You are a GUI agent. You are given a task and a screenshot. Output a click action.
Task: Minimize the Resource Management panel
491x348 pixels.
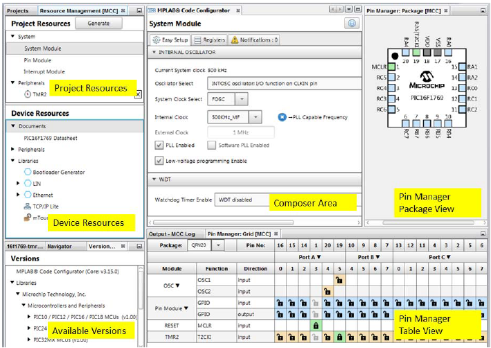click(139, 10)
